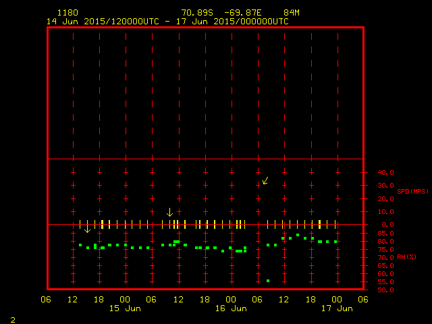Select the isolated green RH point near 55%

tap(268, 281)
